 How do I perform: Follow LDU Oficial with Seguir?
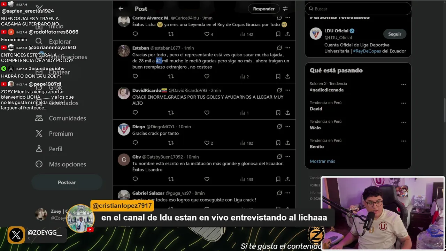(395, 34)
